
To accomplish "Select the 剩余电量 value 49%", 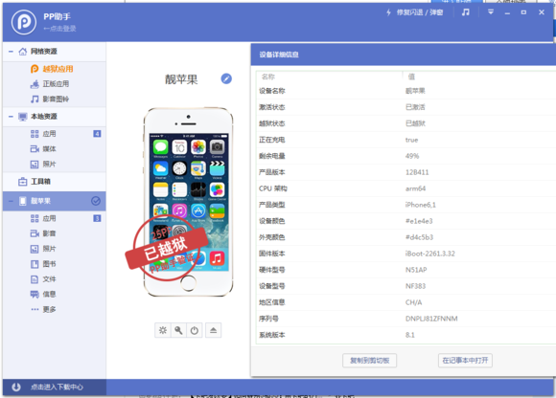I will (412, 156).
